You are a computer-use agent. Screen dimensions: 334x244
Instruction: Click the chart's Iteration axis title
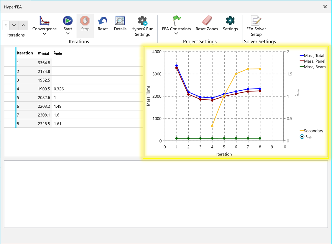click(x=224, y=154)
